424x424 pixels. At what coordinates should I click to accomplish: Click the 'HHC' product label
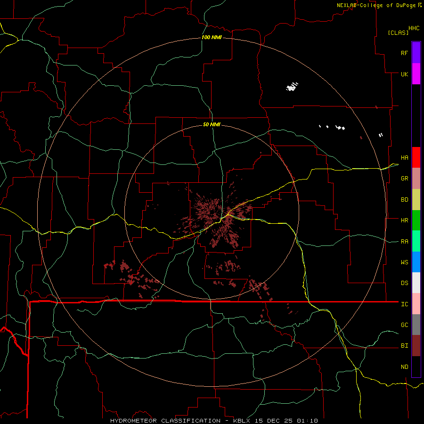[414, 28]
